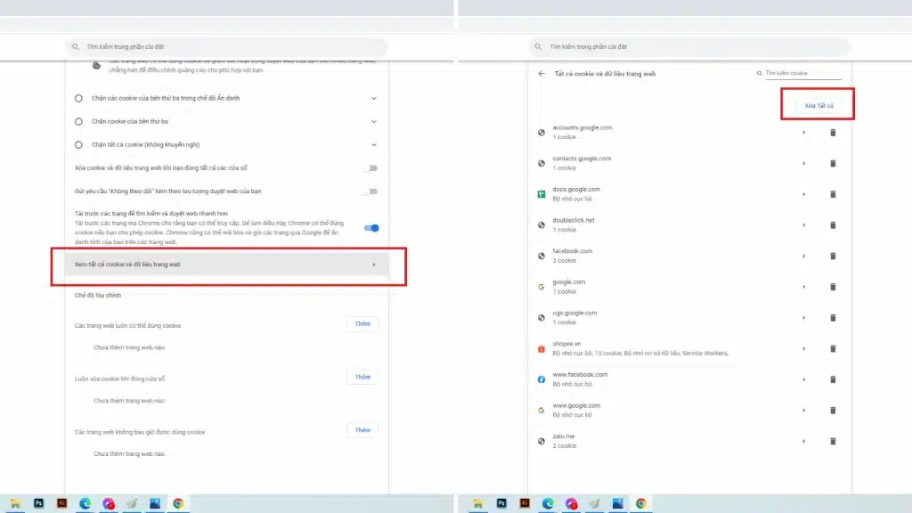This screenshot has width=912, height=513.
Task: Click the "Xóa Tất cả" button
Action: tap(818, 106)
